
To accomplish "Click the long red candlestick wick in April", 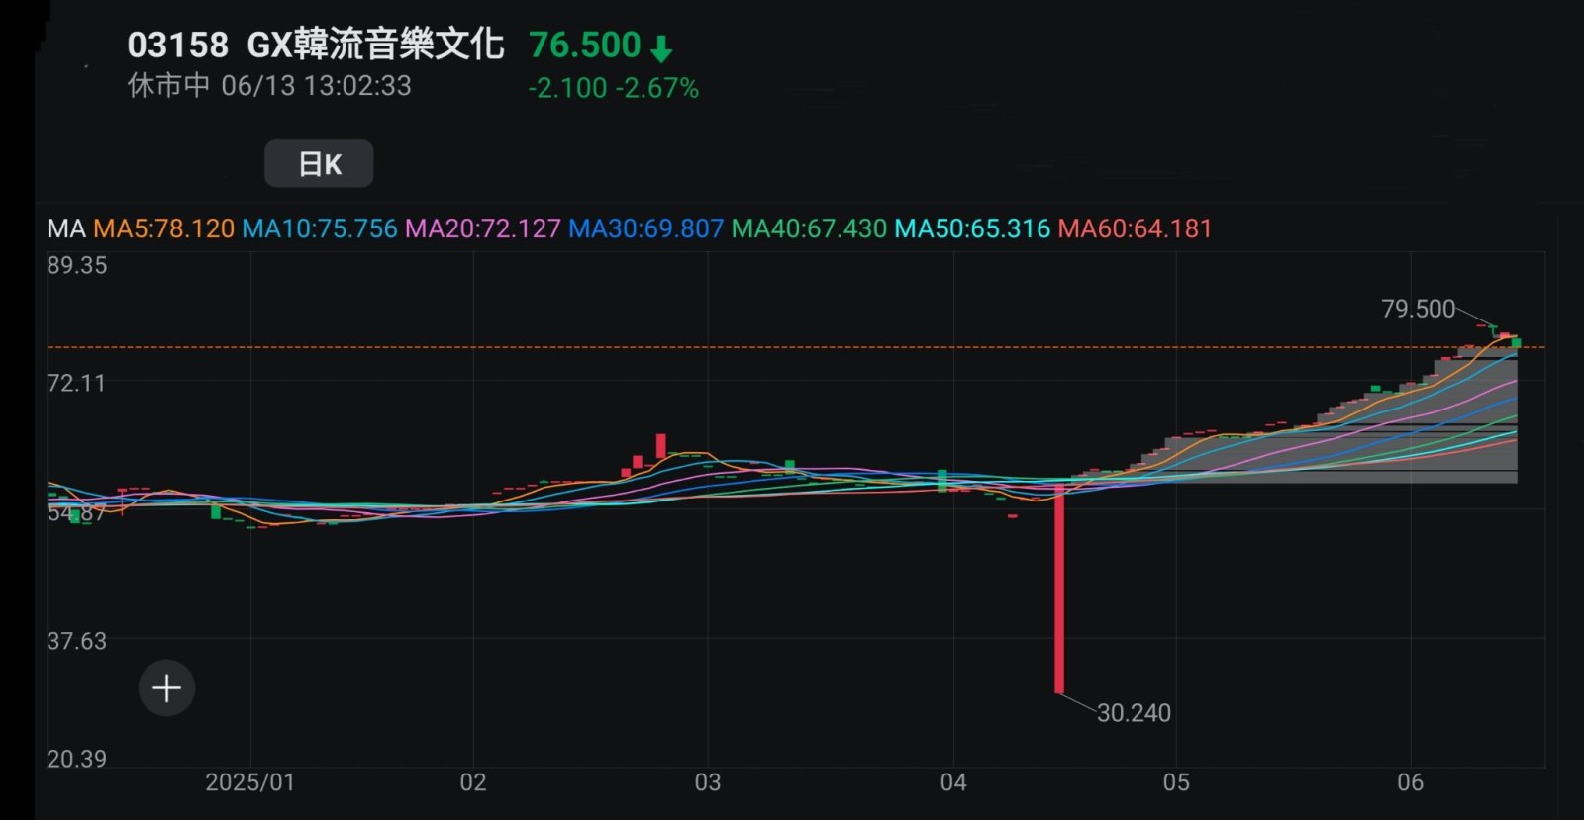I will 1059,589.
